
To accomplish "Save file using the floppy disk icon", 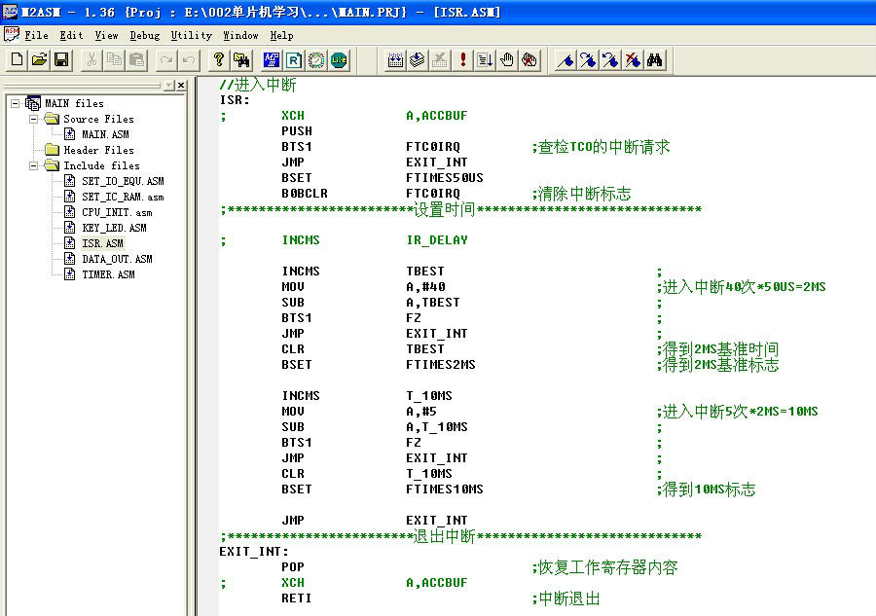I will tap(61, 60).
